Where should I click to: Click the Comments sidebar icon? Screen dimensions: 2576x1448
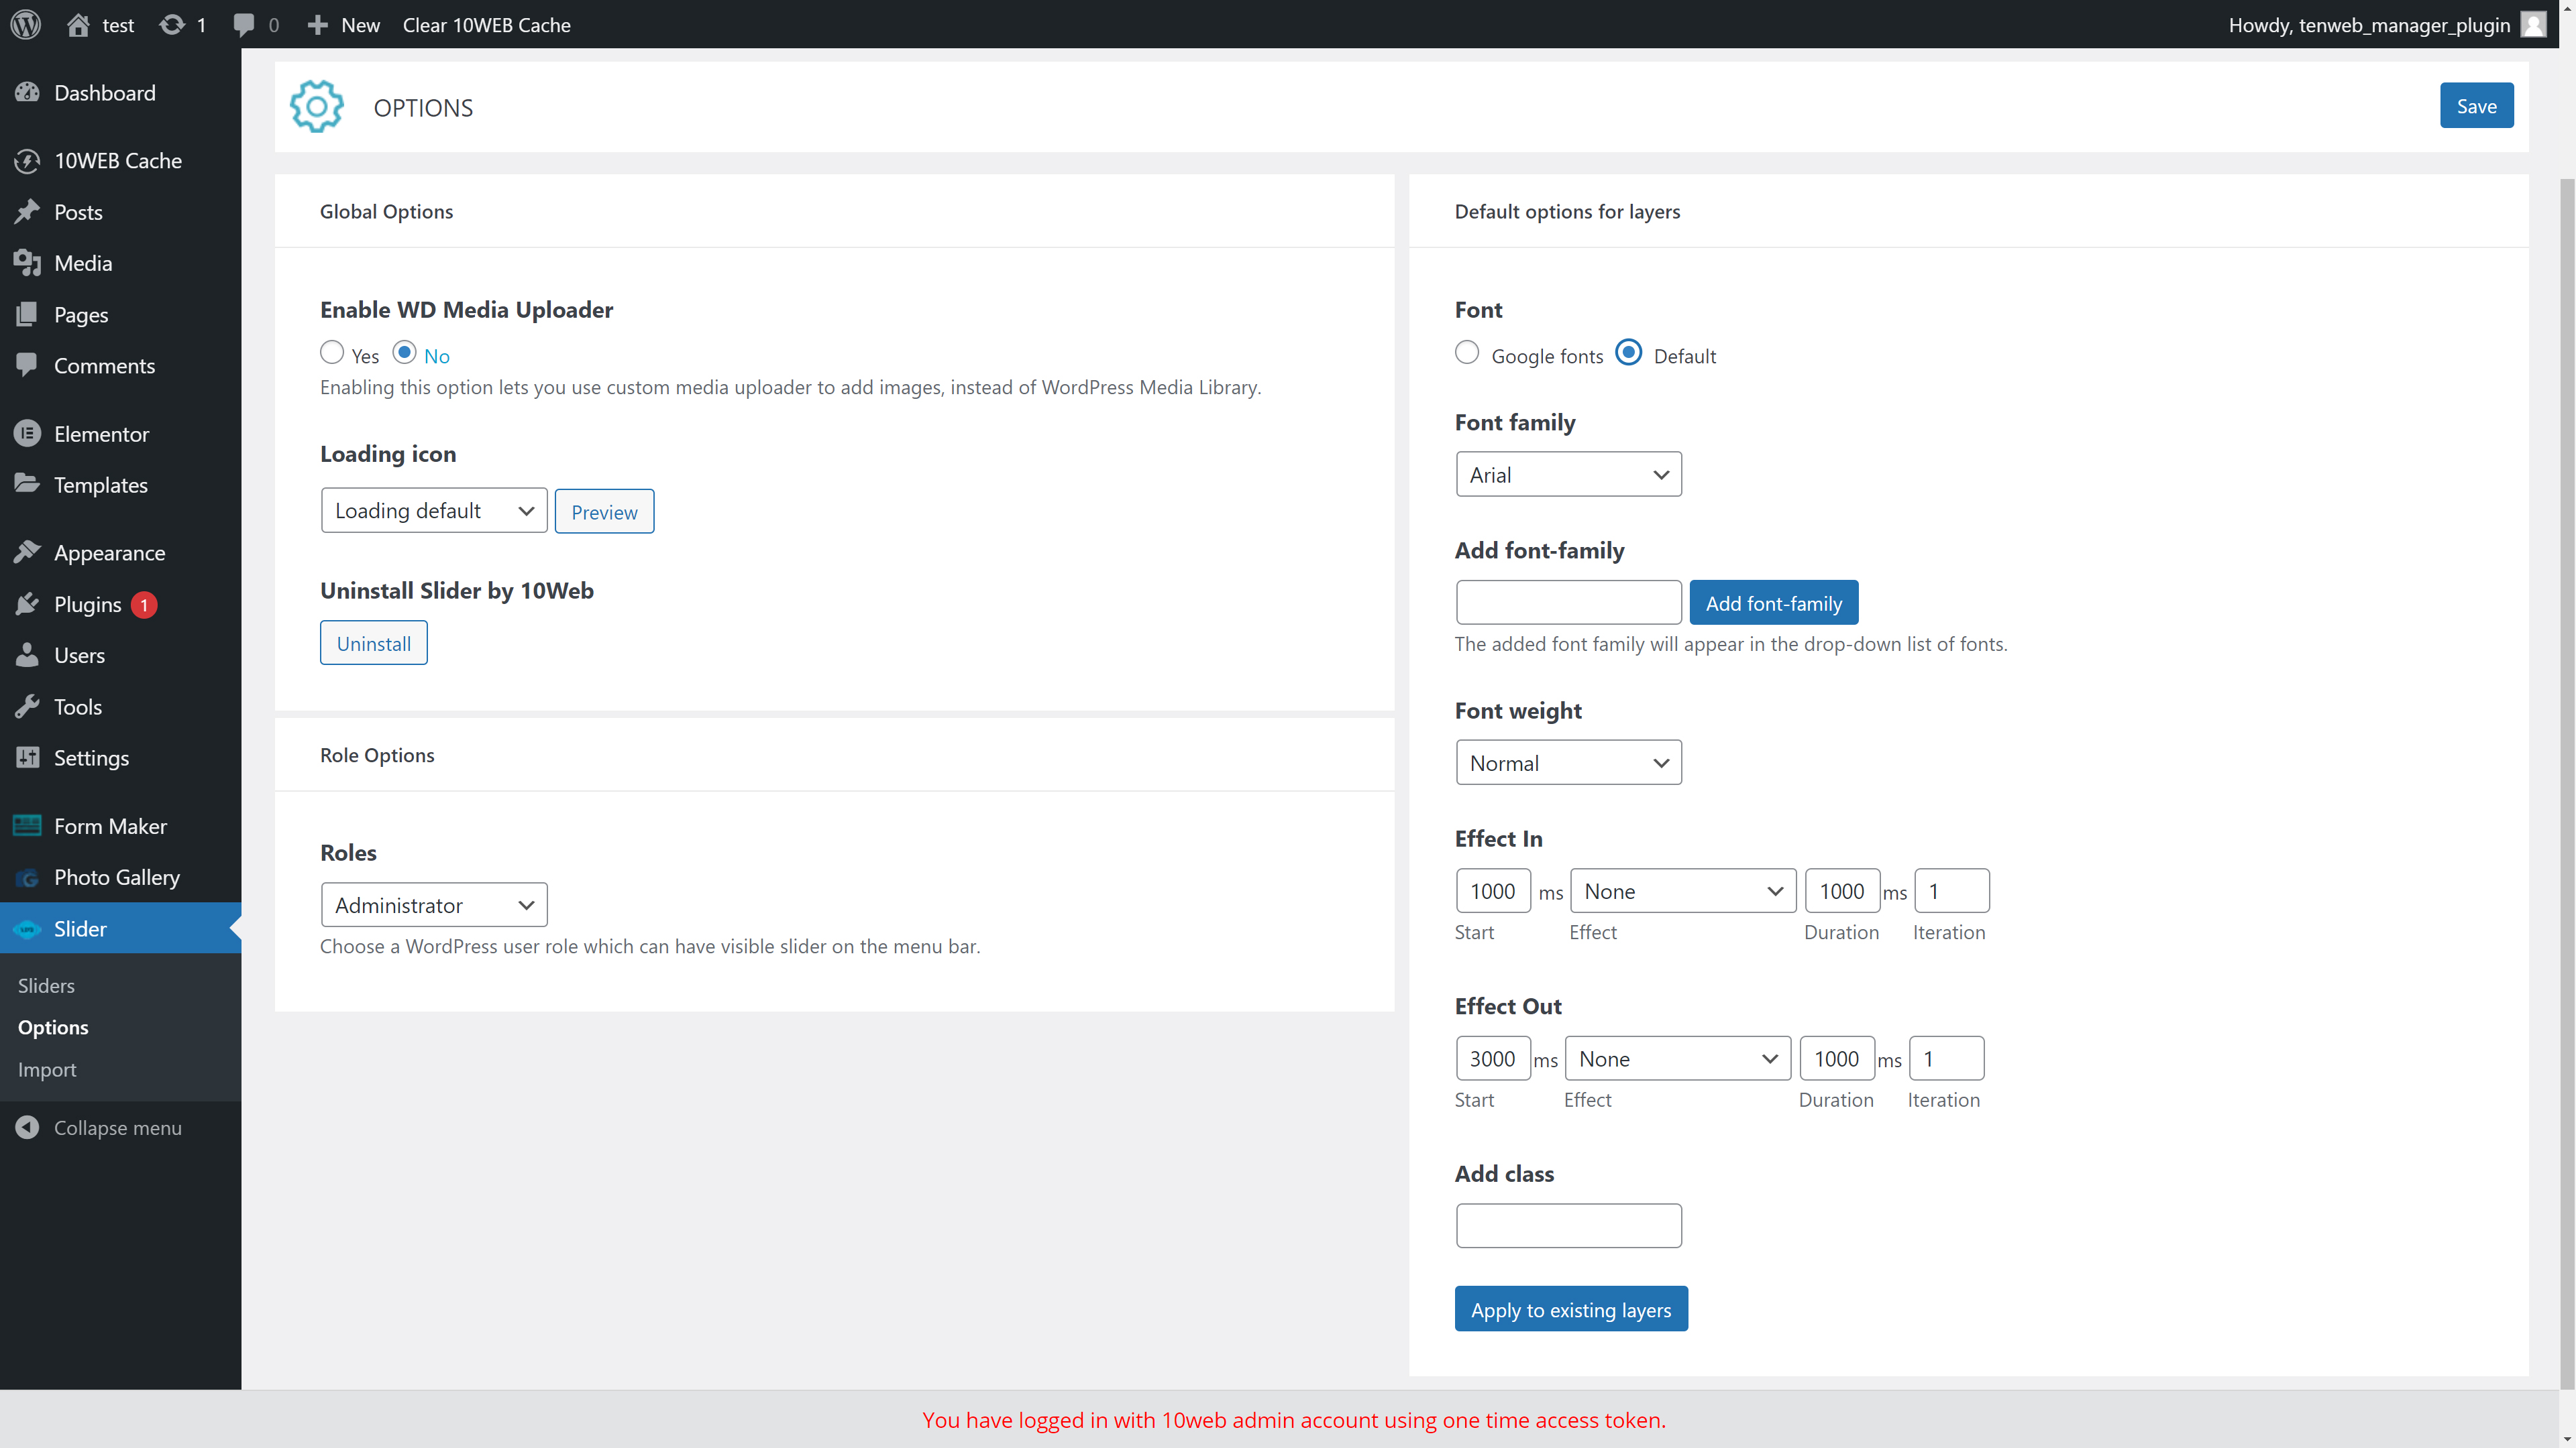pos(27,365)
